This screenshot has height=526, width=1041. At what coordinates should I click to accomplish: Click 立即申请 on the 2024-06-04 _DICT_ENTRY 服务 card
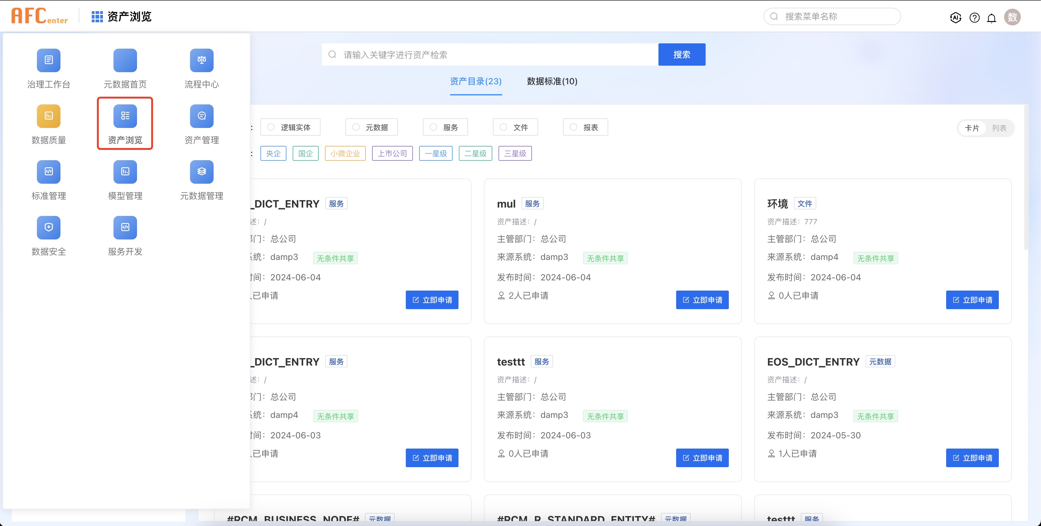click(x=432, y=300)
